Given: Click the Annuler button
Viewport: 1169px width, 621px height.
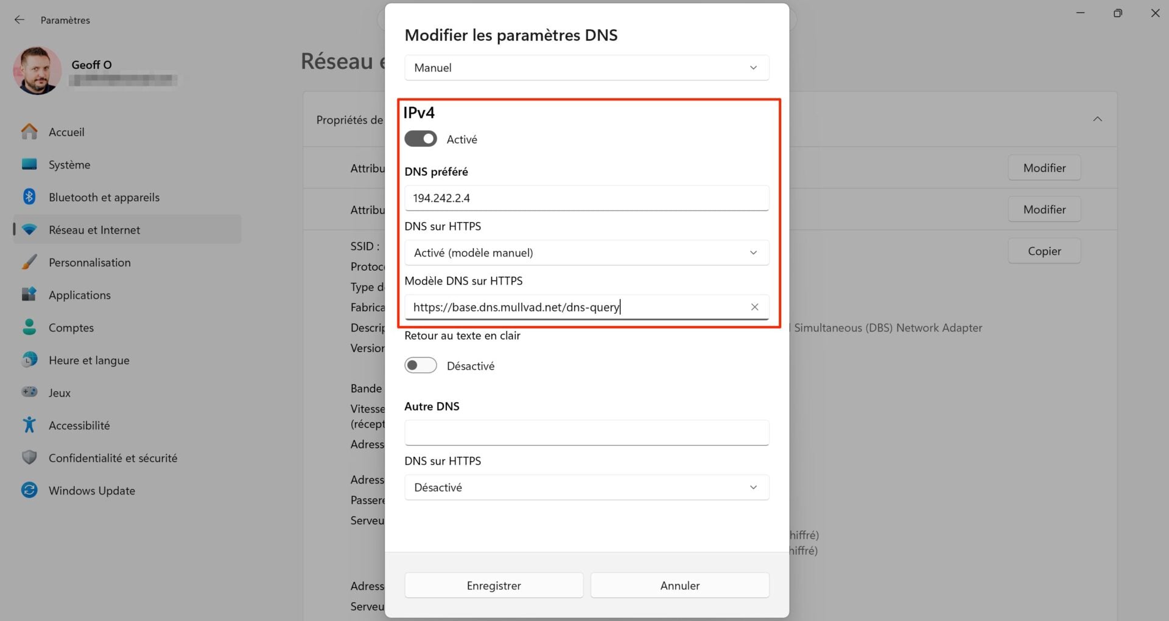Looking at the screenshot, I should tap(679, 585).
